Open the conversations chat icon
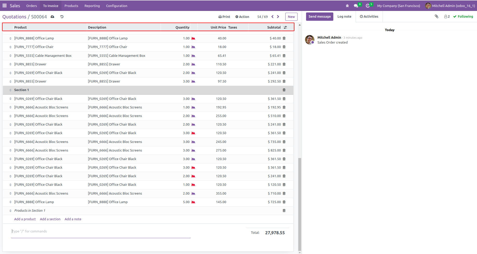The height and width of the screenshot is (254, 477). click(x=356, y=6)
